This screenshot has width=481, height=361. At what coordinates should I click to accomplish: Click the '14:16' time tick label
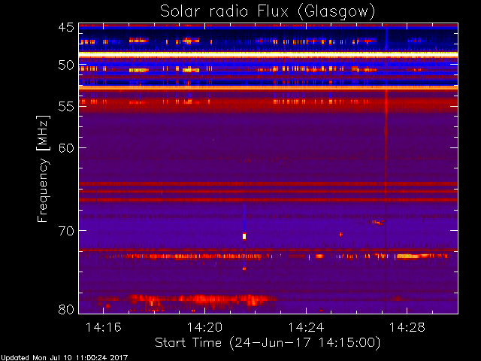104,327
